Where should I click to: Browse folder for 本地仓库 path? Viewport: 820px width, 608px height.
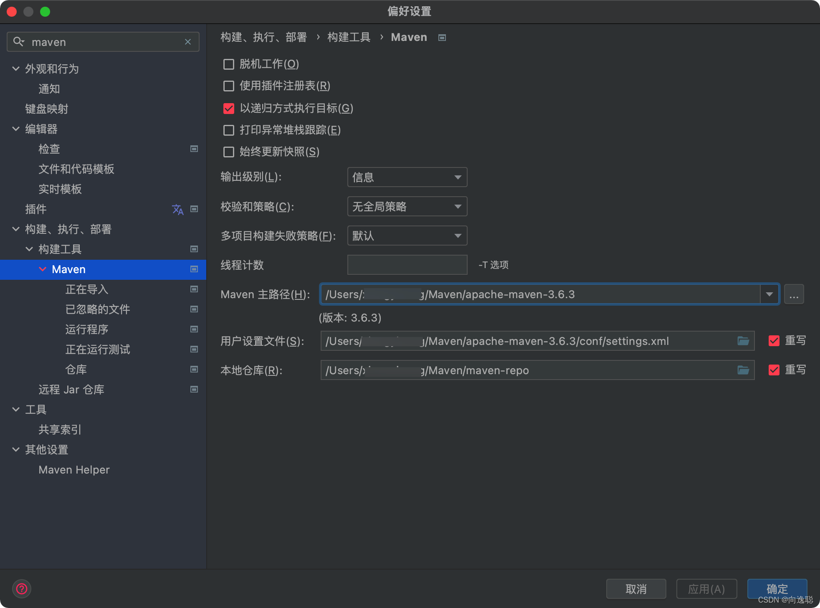click(x=743, y=370)
